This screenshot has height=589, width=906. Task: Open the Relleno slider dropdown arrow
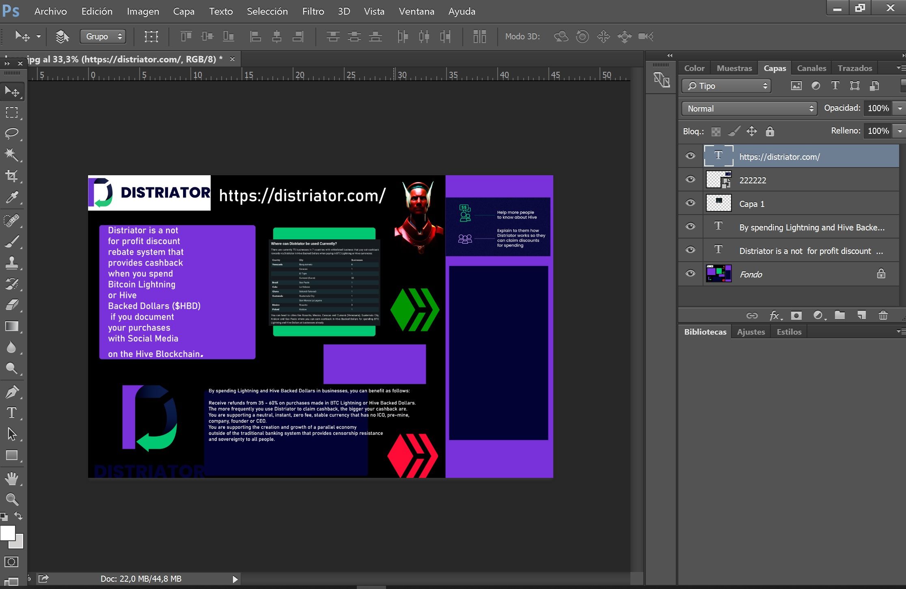click(x=900, y=131)
